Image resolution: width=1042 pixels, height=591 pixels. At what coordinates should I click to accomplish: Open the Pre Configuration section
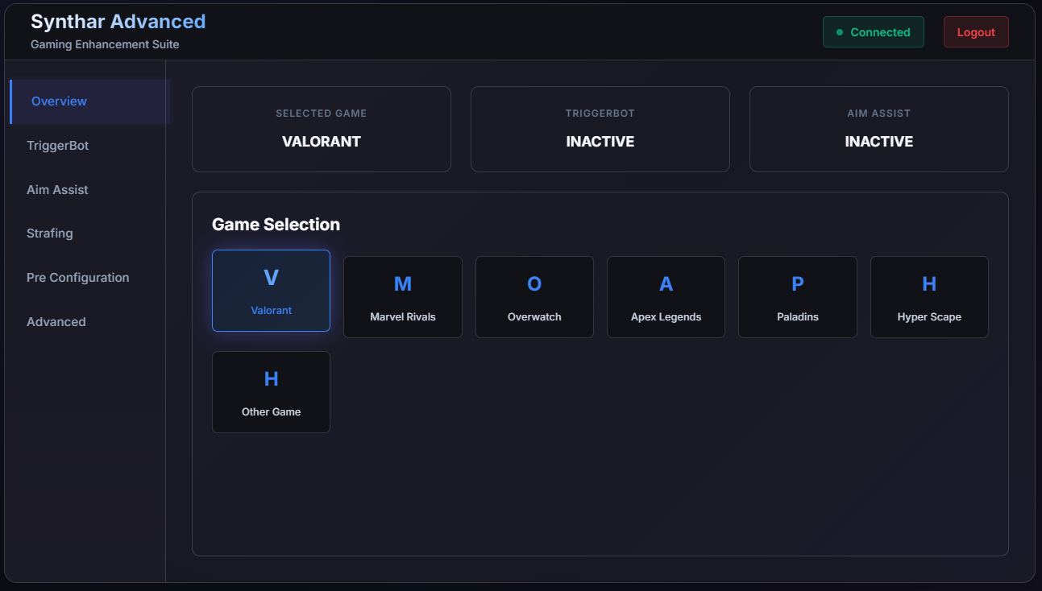(x=77, y=277)
